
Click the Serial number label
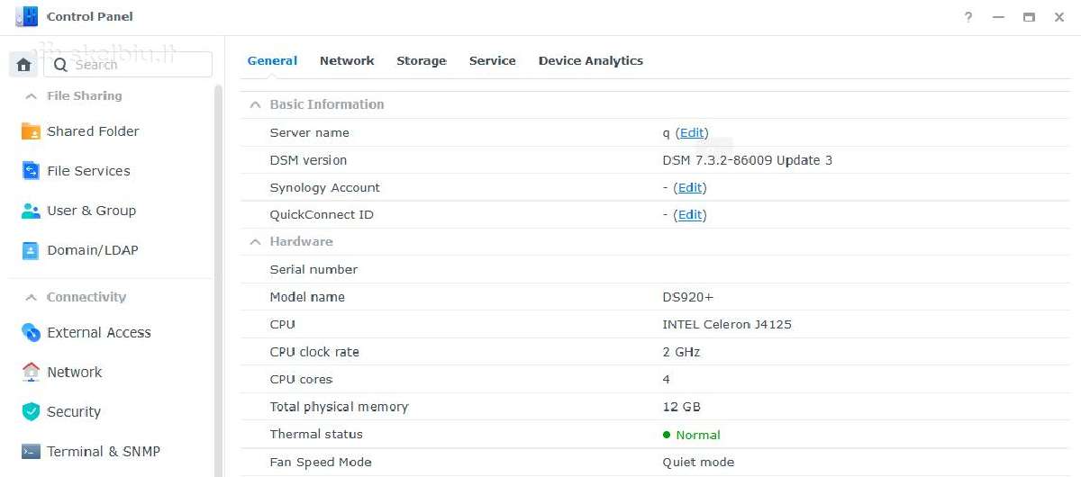click(x=313, y=269)
